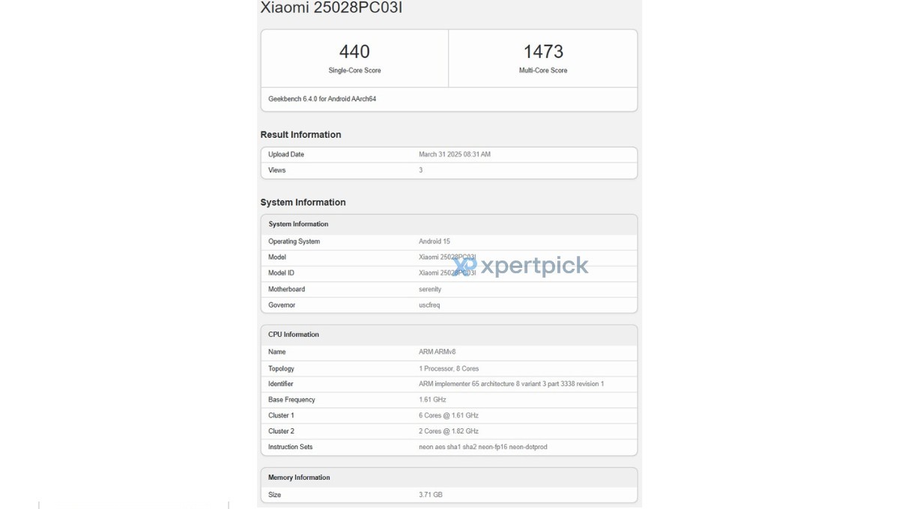
Task: Click the Memory Information table header
Action: pyautogui.click(x=299, y=478)
